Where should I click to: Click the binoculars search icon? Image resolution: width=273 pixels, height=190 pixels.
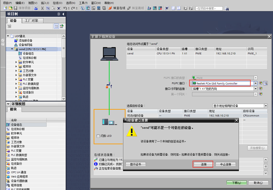[227, 8]
